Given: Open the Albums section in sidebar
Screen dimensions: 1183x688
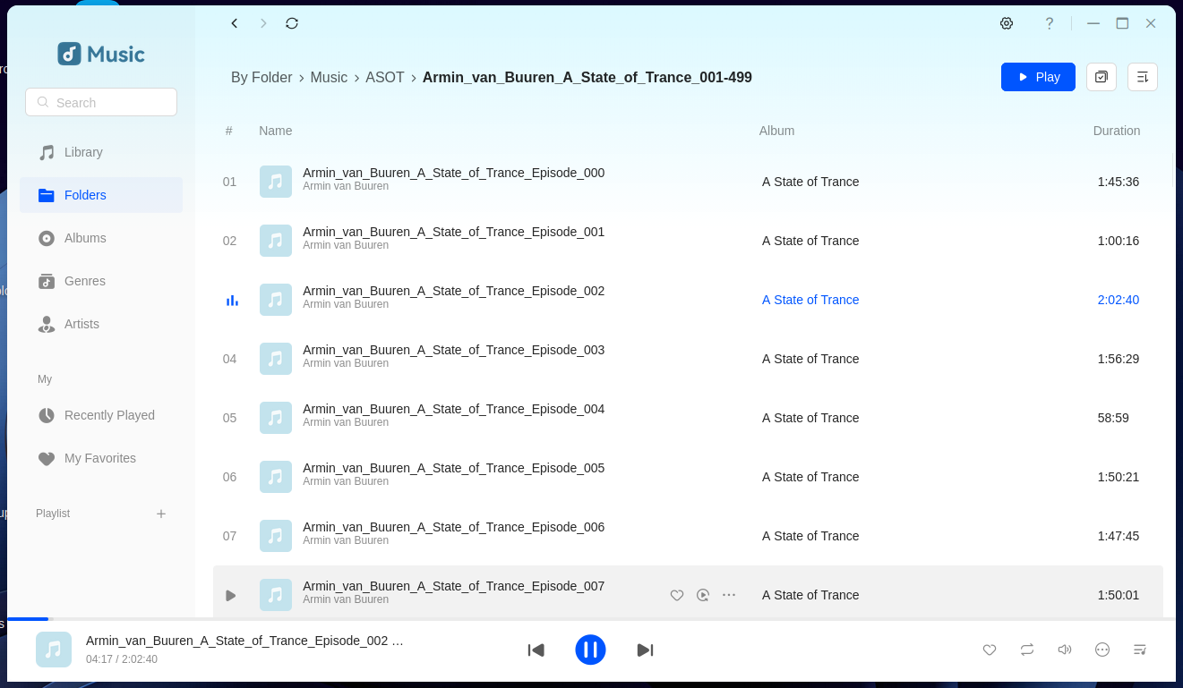Looking at the screenshot, I should (x=85, y=238).
